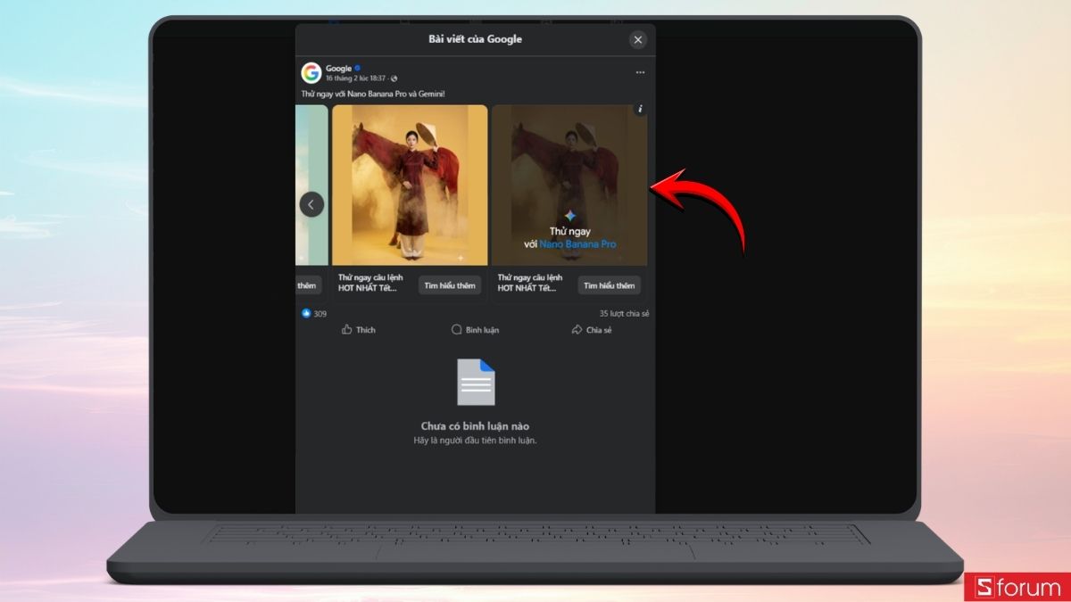Go to previous carousel slide arrow
The height and width of the screenshot is (602, 1071).
click(x=311, y=204)
